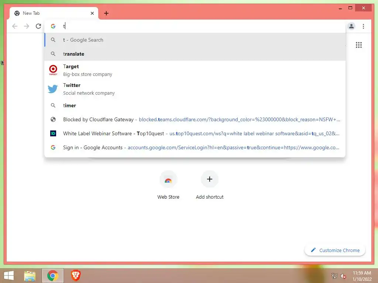This screenshot has width=378, height=283.
Task: Click the globe icon next to Cloudflare entry
Action: point(53,119)
